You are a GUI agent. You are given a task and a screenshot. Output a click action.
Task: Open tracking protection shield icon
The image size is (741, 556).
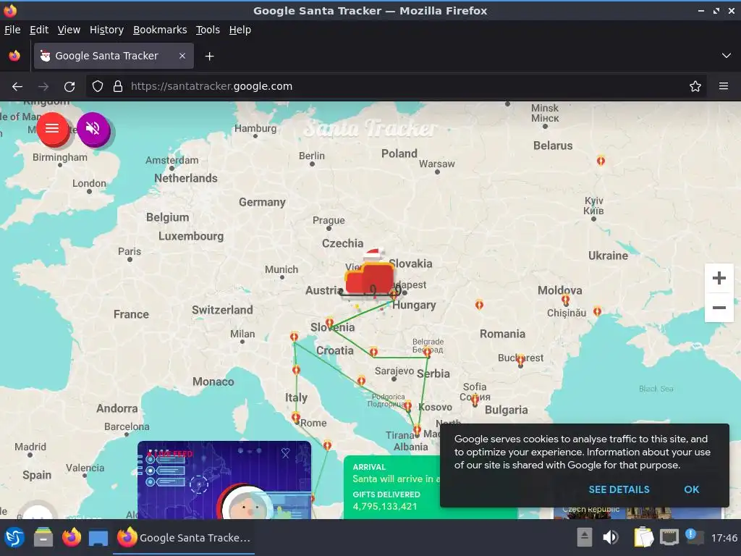98,87
